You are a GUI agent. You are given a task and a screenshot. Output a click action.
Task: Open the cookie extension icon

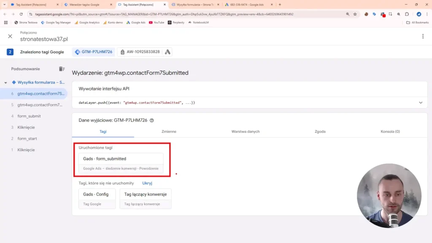coord(366,14)
